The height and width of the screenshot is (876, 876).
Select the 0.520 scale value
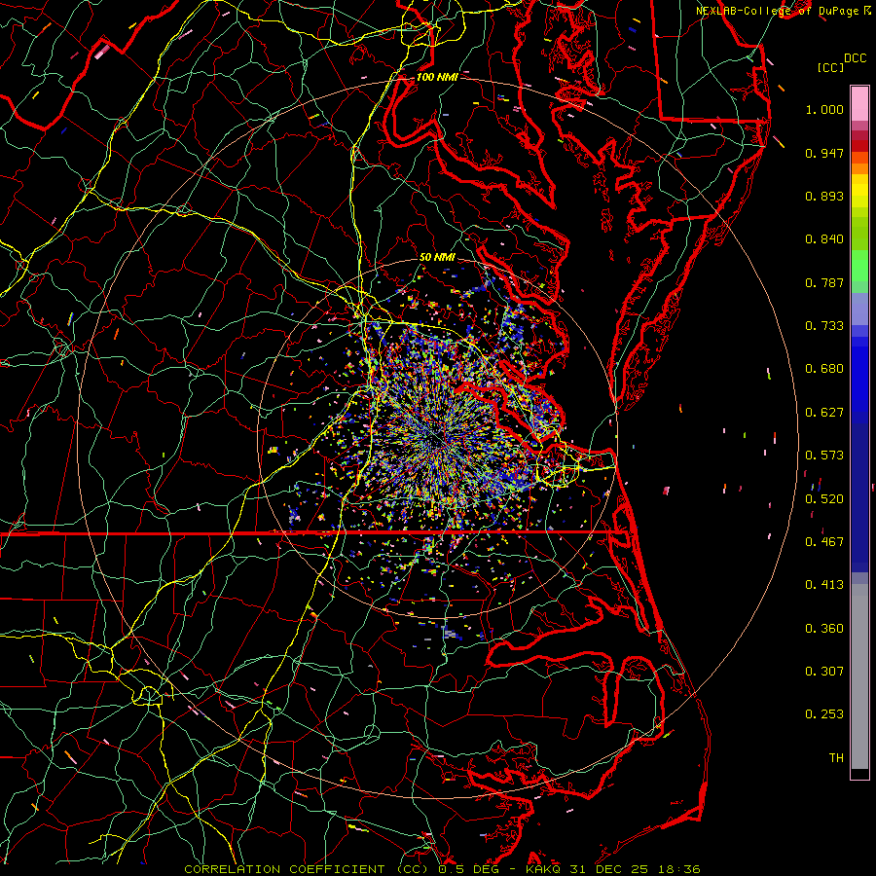point(824,499)
